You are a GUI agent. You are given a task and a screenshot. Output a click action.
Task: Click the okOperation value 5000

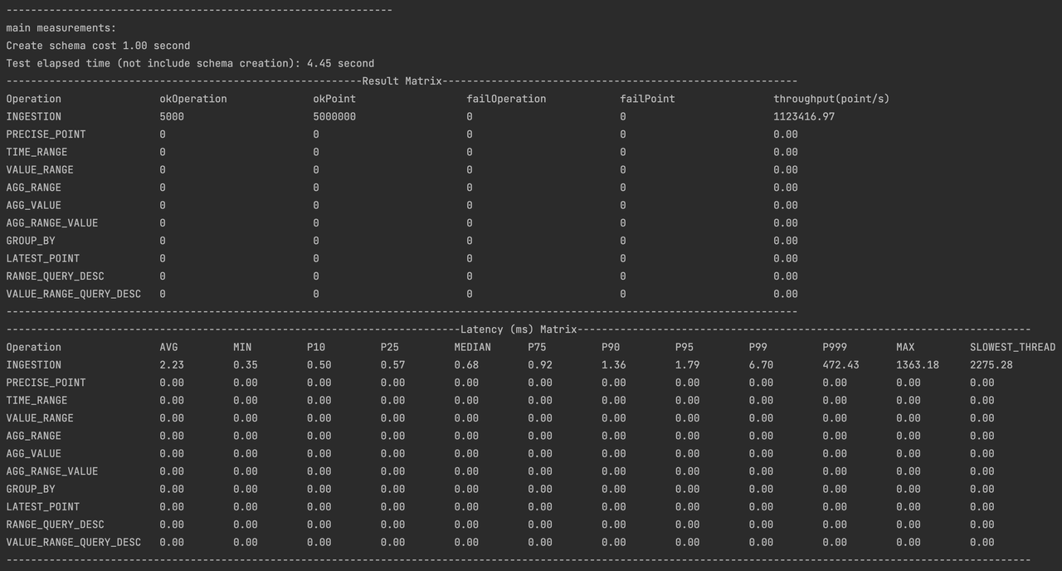pyautogui.click(x=172, y=117)
